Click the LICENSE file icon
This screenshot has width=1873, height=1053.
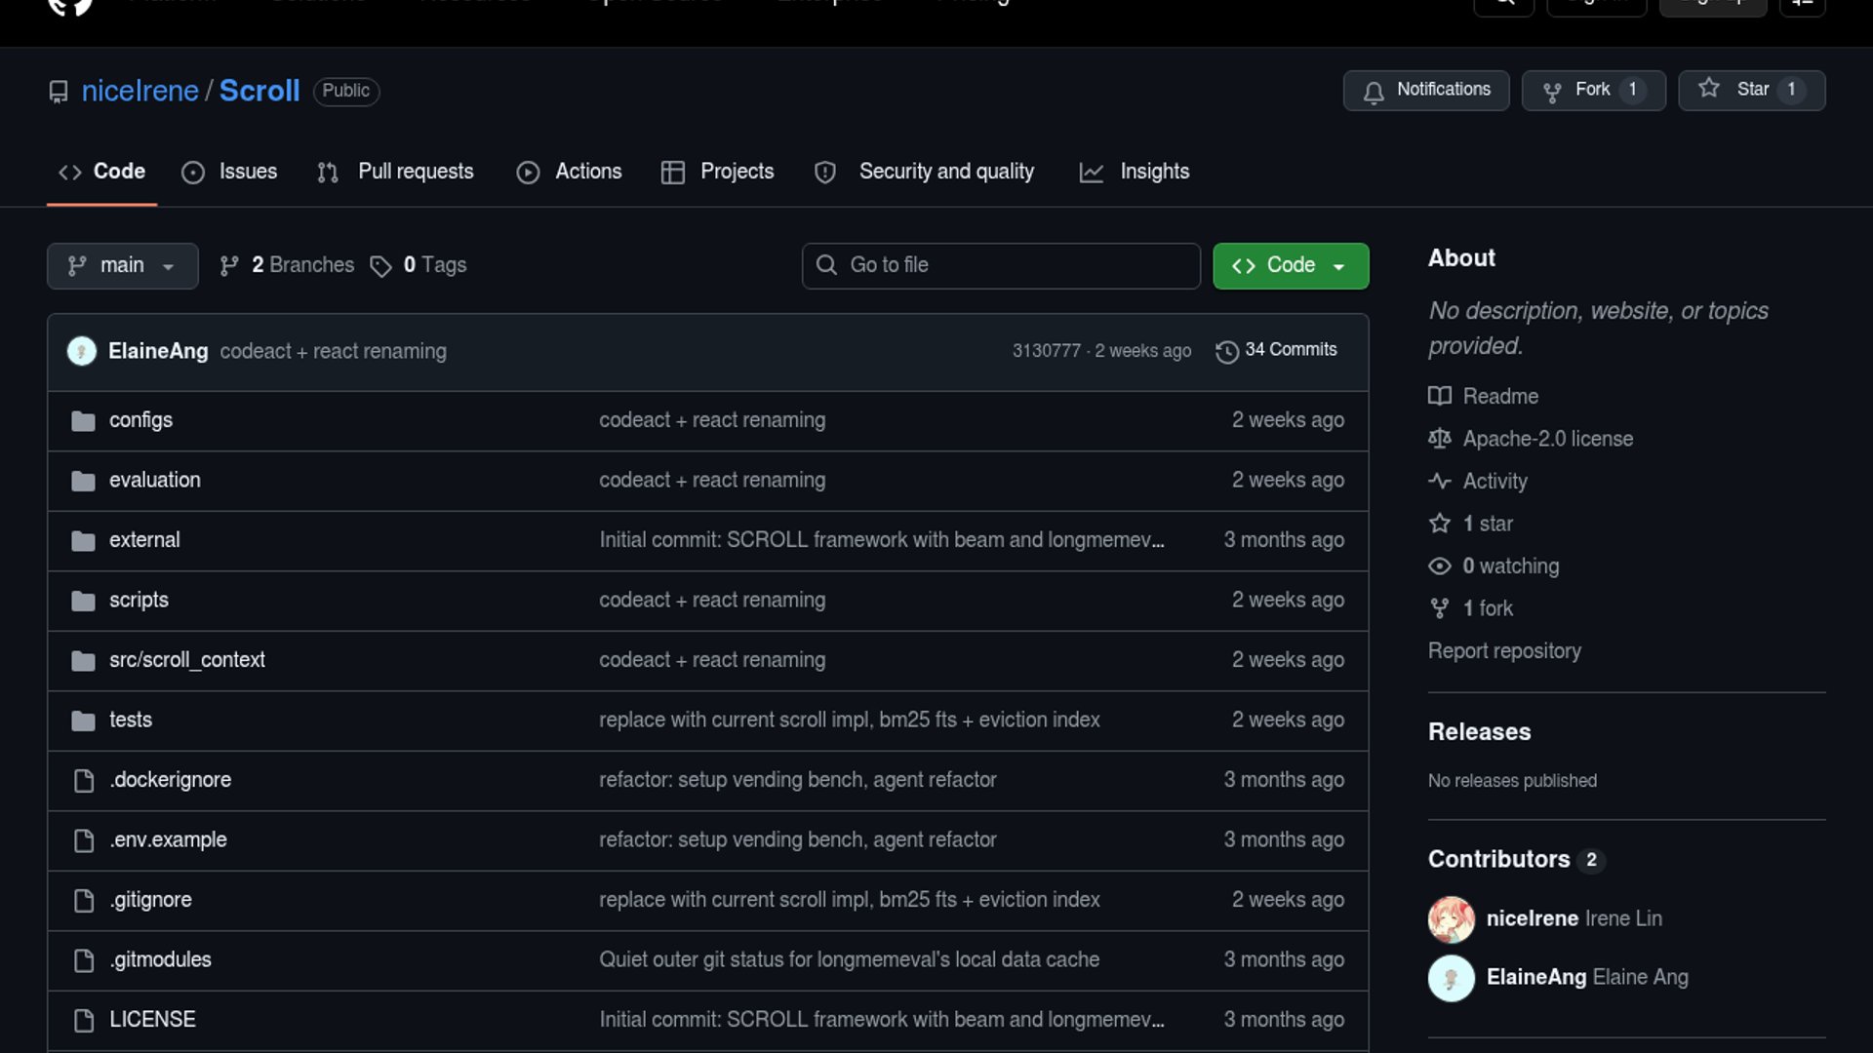pyautogui.click(x=84, y=1020)
